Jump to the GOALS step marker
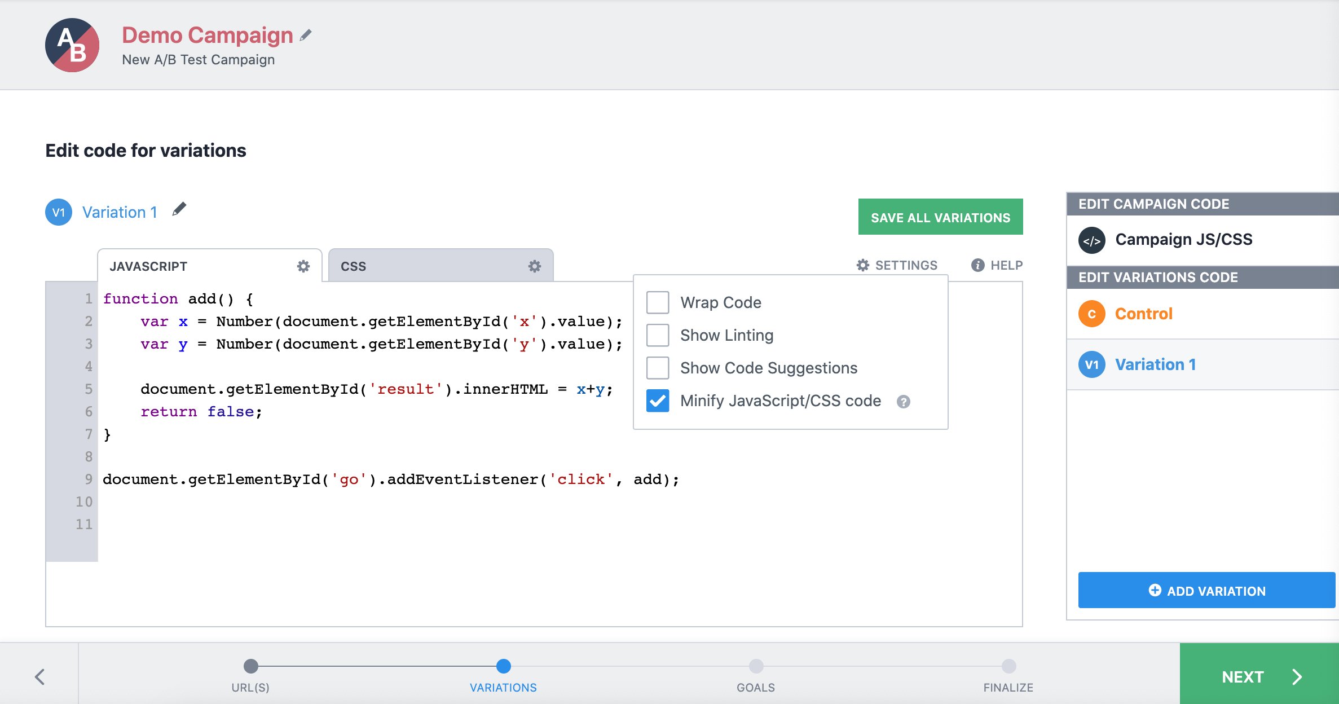This screenshot has width=1339, height=704. pyautogui.click(x=756, y=666)
